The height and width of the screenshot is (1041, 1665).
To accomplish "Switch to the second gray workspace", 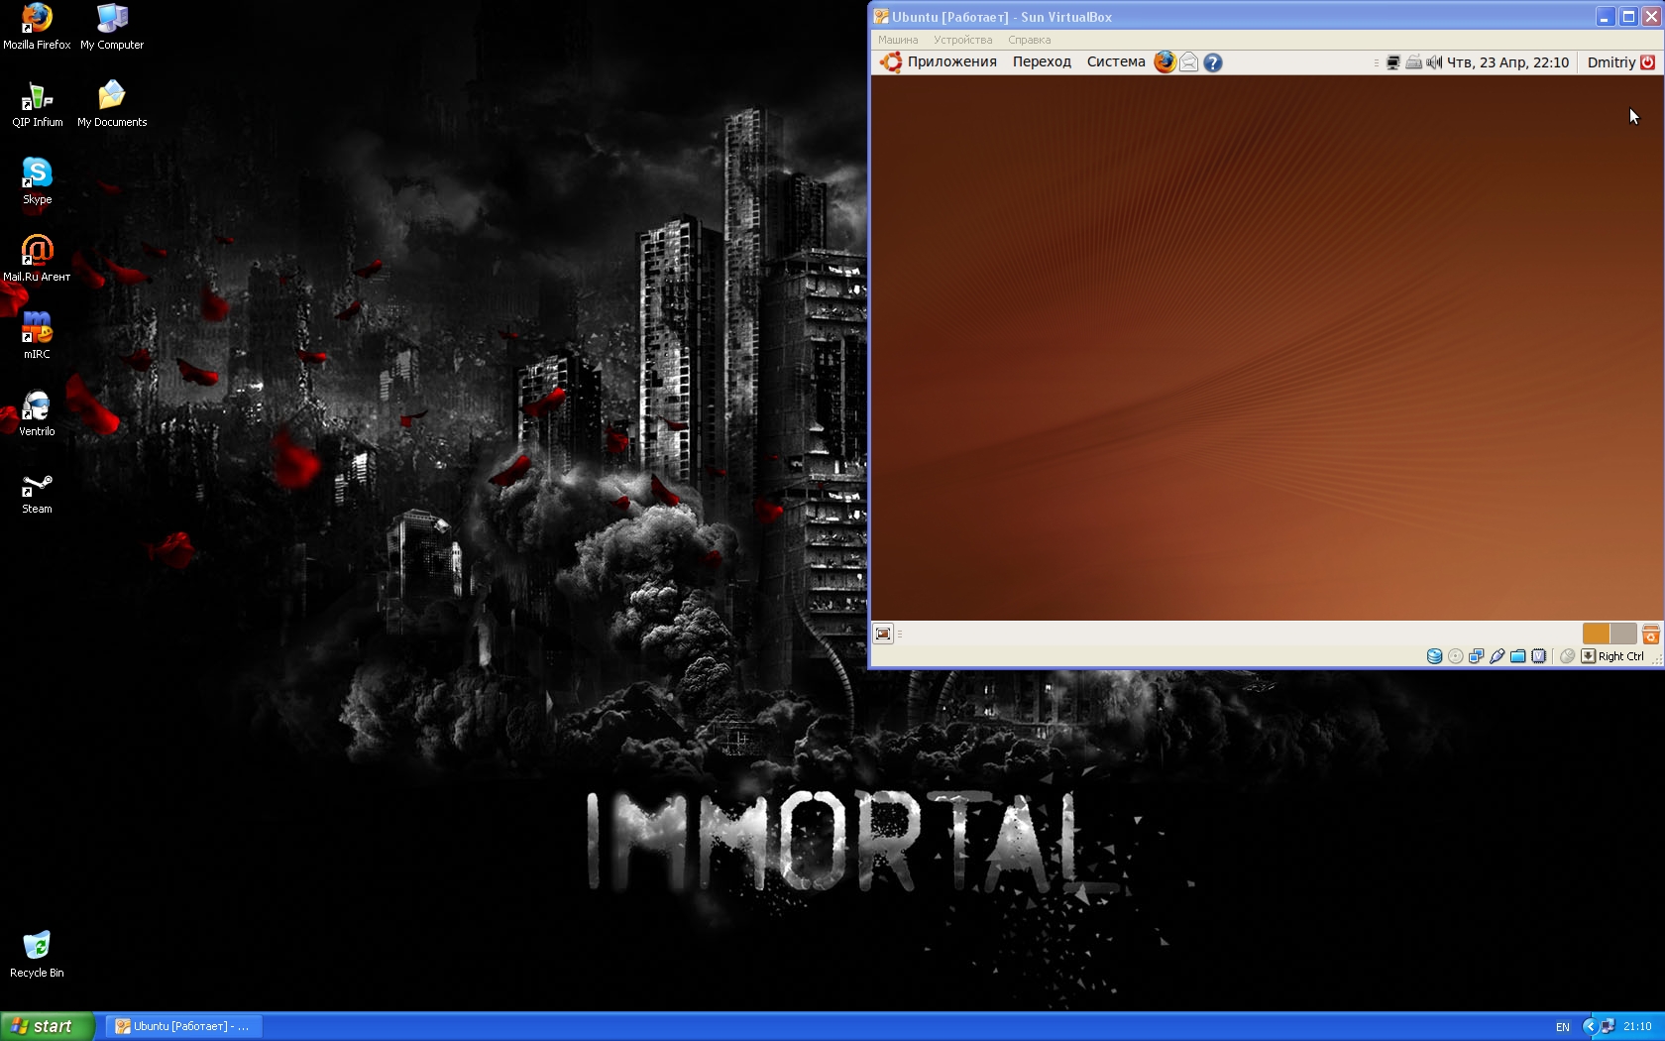I will coord(1623,634).
